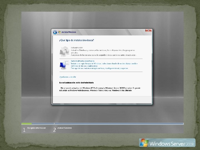Click the Actualización computers icon
Image resolution: width=200 pixels, height=150 pixels.
click(64, 52)
